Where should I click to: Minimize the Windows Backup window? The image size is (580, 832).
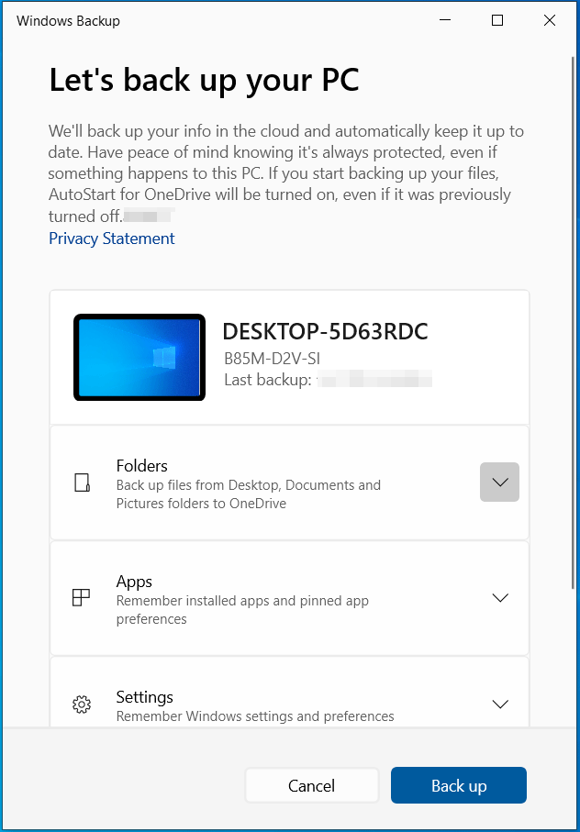click(x=445, y=20)
